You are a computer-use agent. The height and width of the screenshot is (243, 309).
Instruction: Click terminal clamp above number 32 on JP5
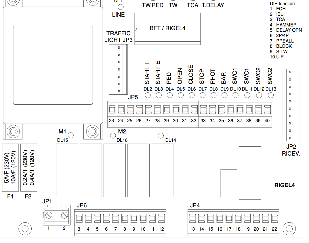[194, 110]
